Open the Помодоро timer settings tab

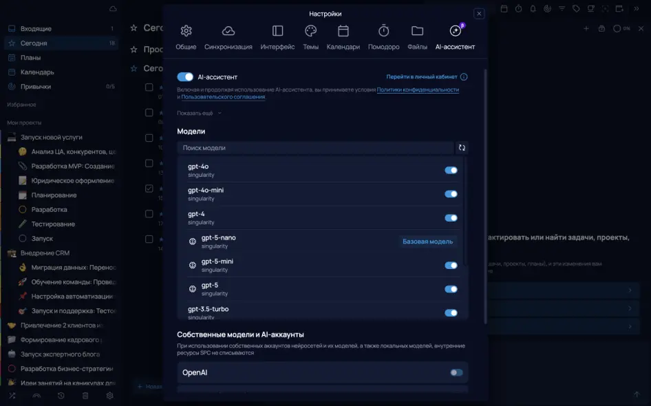[x=383, y=37]
